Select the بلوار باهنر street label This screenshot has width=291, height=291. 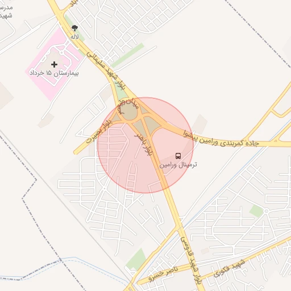143,144
